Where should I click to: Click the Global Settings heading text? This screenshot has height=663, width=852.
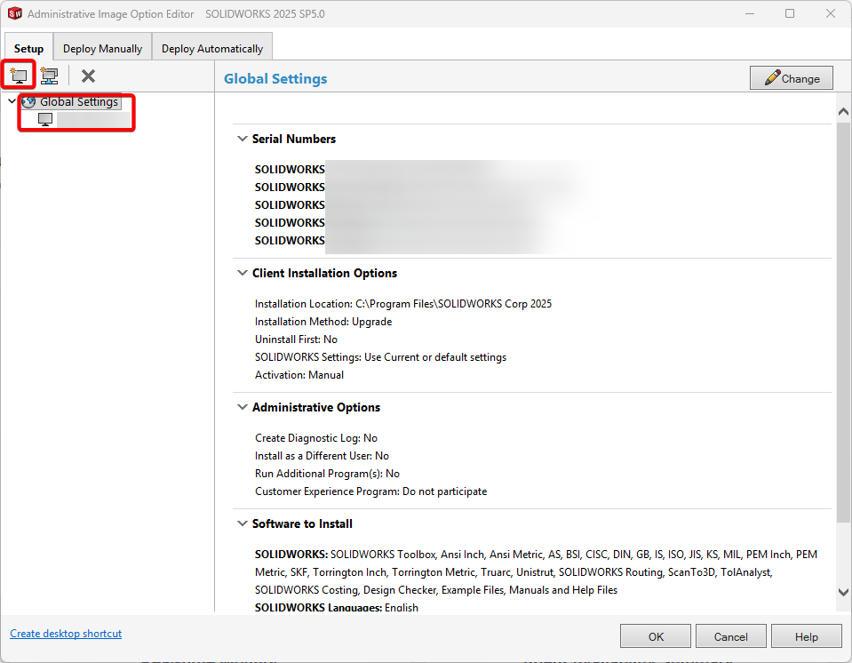(275, 79)
